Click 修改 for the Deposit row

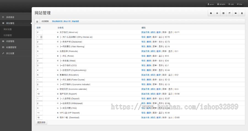143,99
